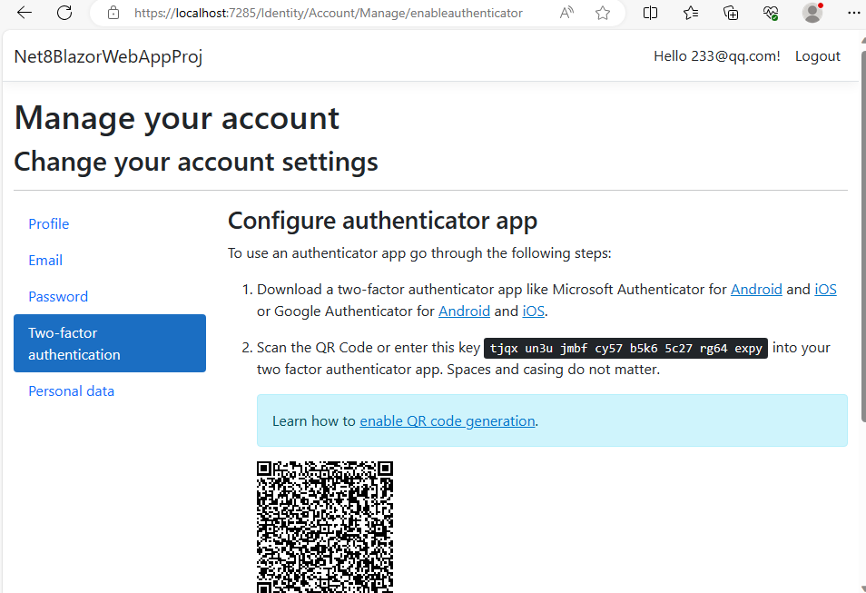Viewport: 866px width, 593px height.
Task: Click the Manage your account heading
Action: (177, 118)
